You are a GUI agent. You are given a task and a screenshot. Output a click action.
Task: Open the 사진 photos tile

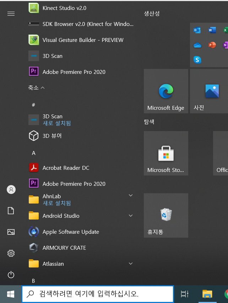[209, 91]
